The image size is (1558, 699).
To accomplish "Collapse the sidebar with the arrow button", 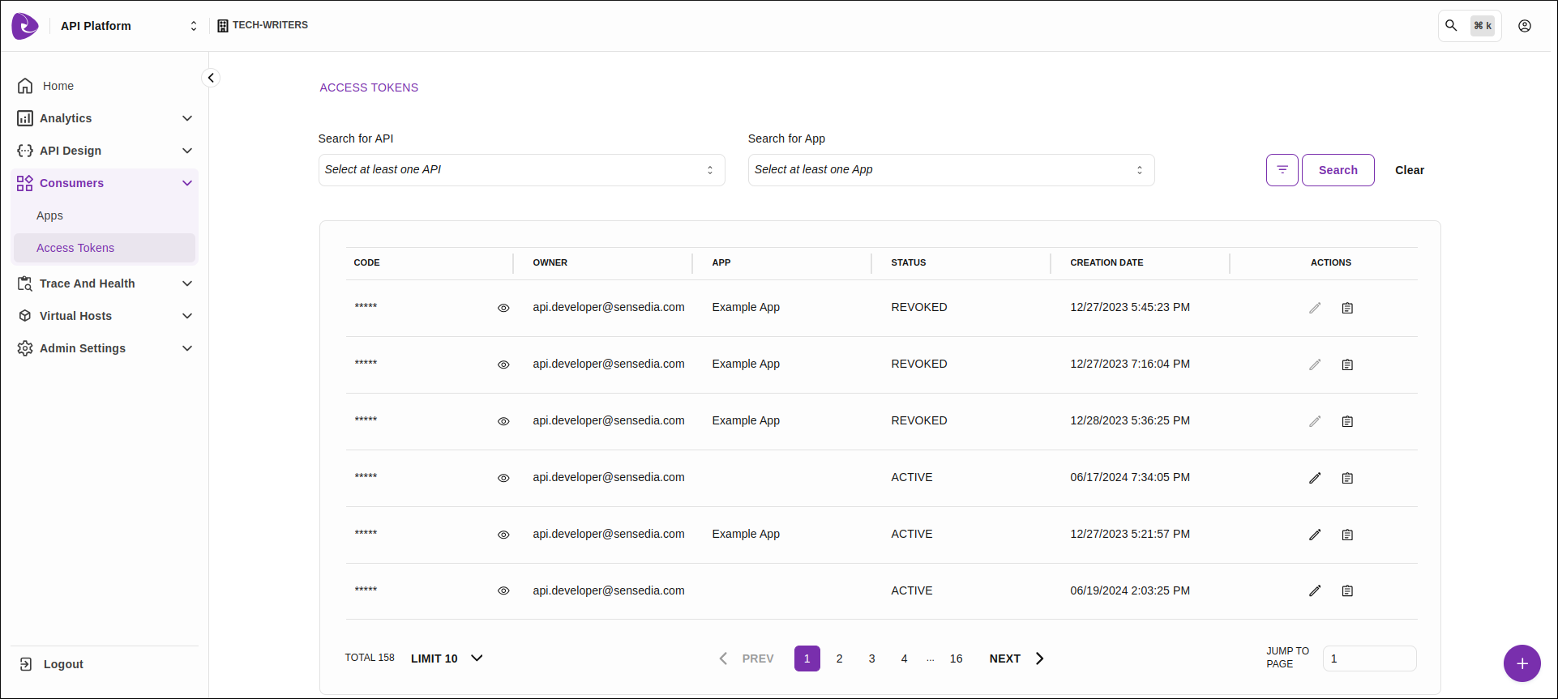I will point(211,78).
